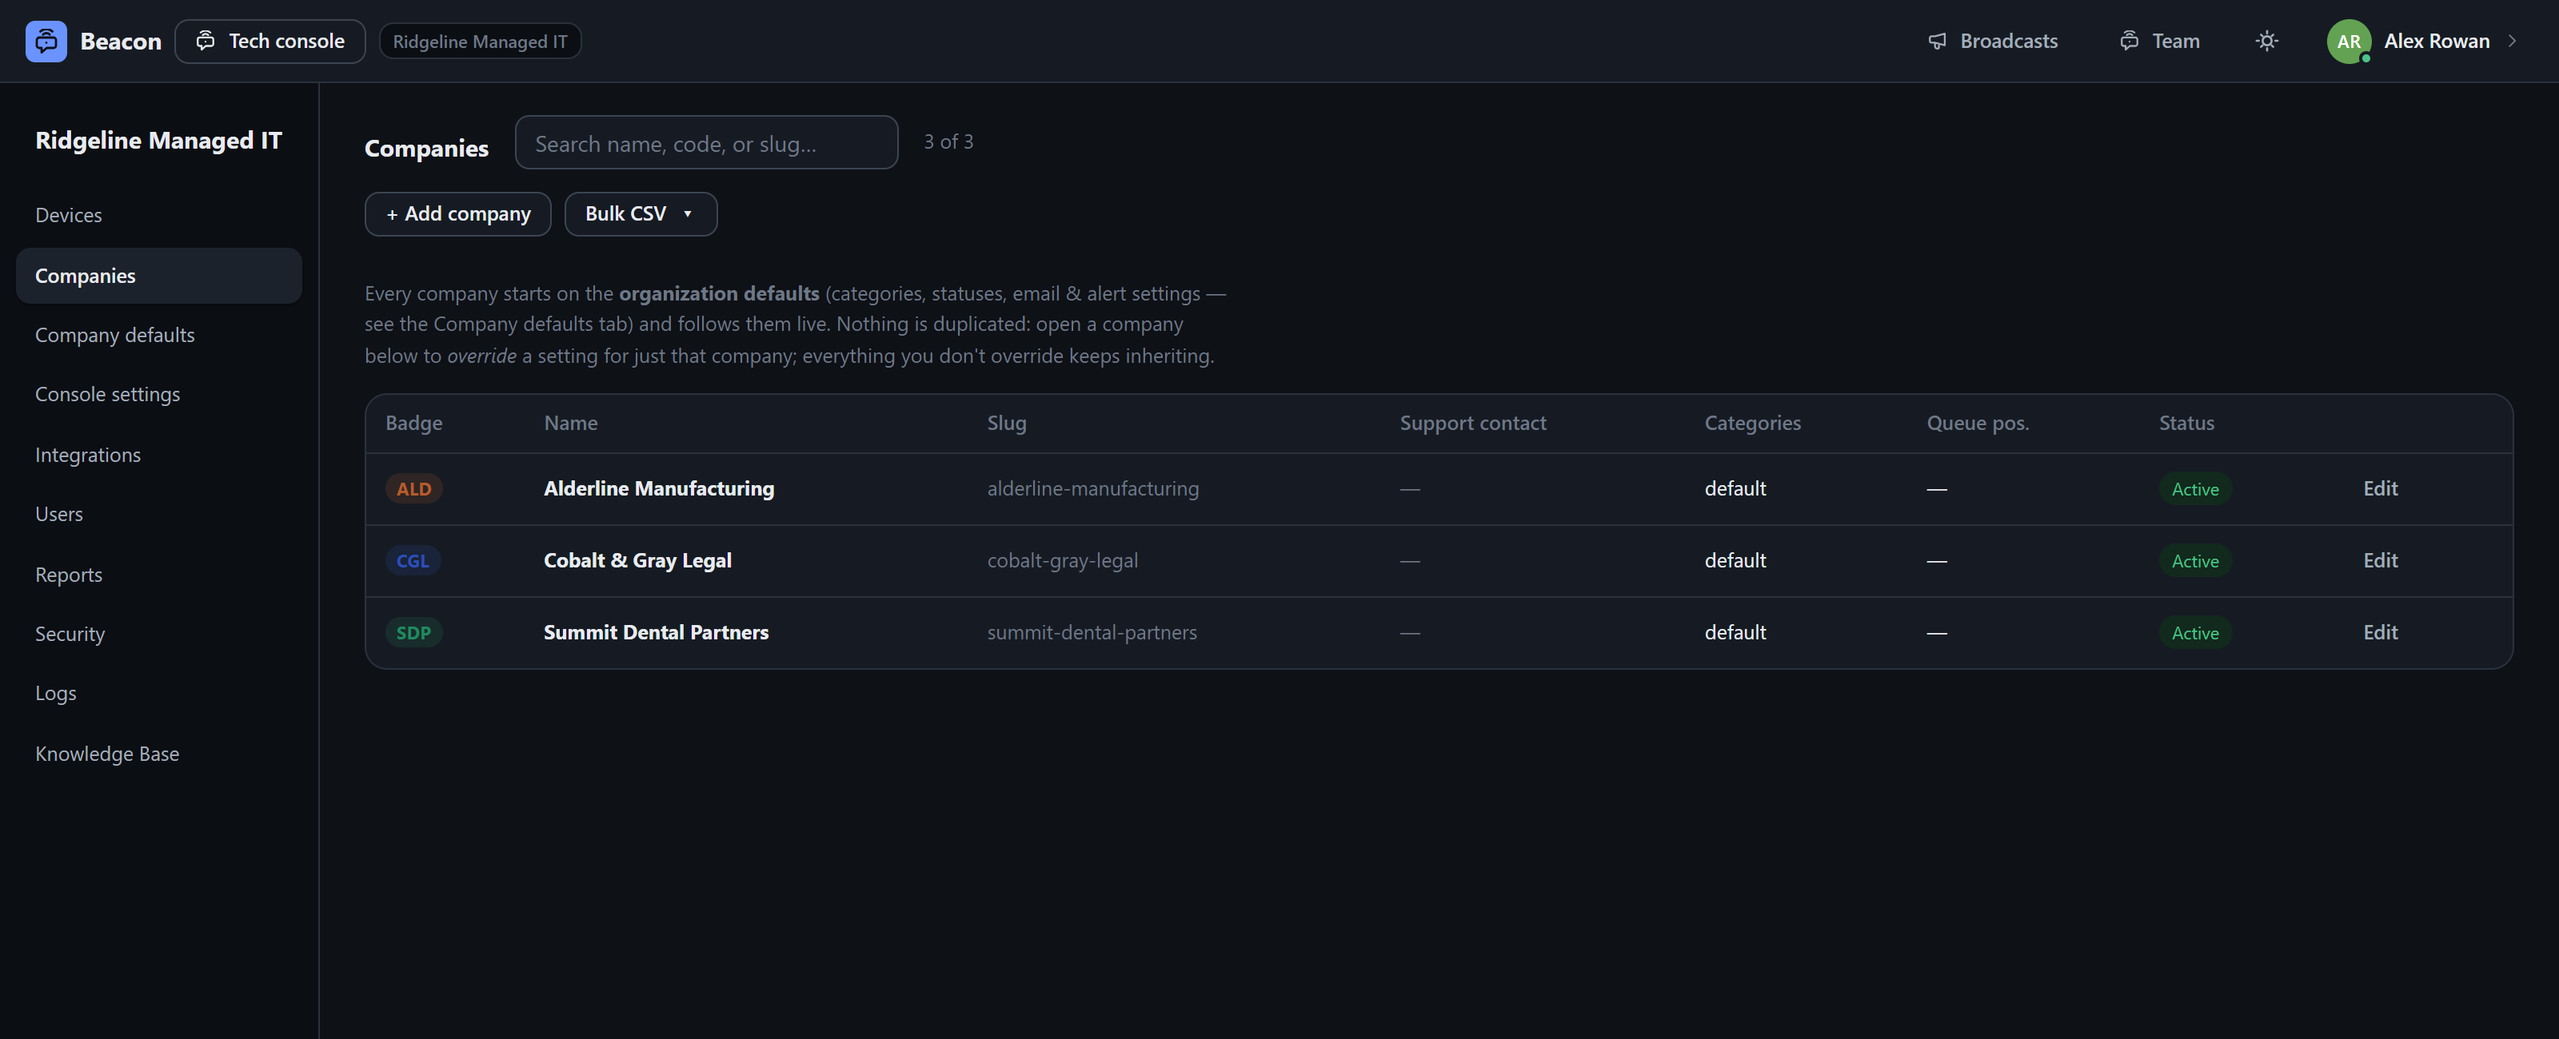The width and height of the screenshot is (2559, 1039).
Task: Click the Name column header
Action: [x=570, y=422]
